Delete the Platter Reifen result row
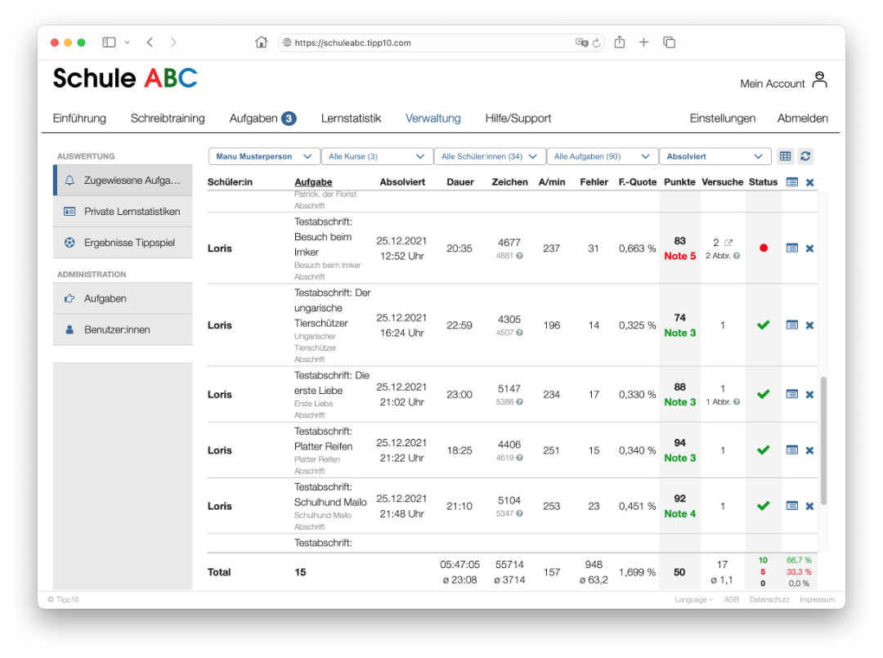 tap(809, 450)
